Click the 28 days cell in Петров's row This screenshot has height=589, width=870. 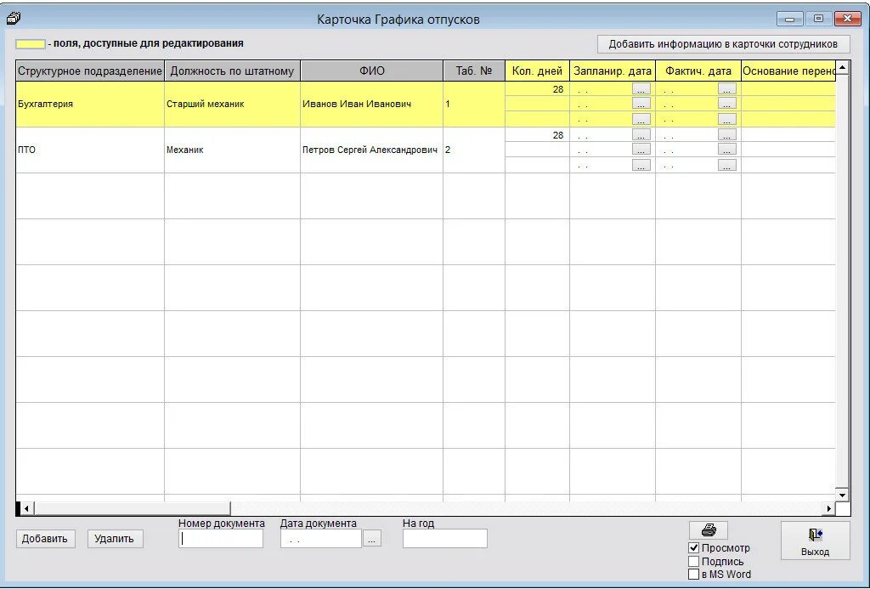coord(537,135)
